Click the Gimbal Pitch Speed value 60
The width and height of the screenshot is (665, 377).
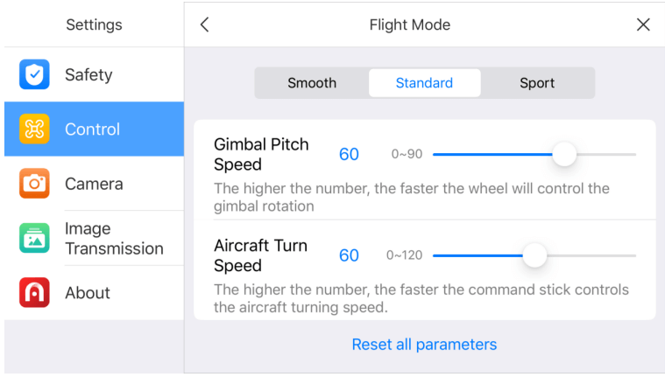tap(349, 154)
